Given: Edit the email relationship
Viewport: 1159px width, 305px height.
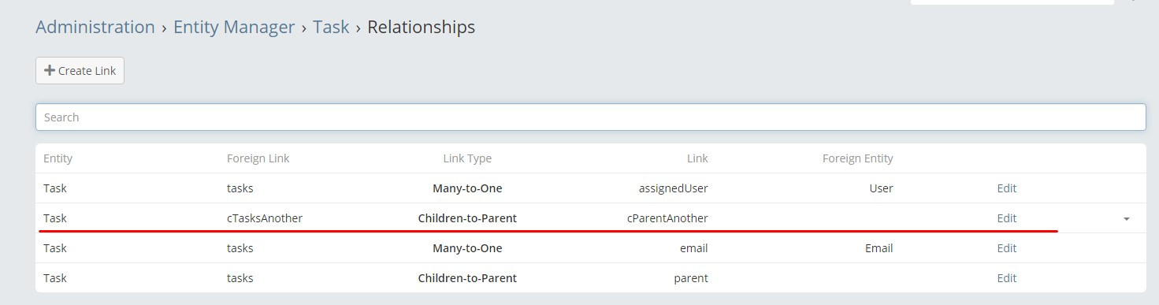Looking at the screenshot, I should click(1006, 248).
